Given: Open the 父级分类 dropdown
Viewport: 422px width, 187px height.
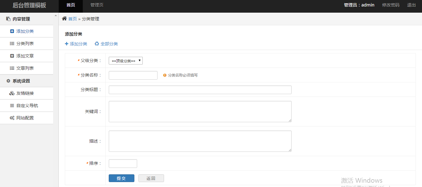Looking at the screenshot, I should point(125,61).
